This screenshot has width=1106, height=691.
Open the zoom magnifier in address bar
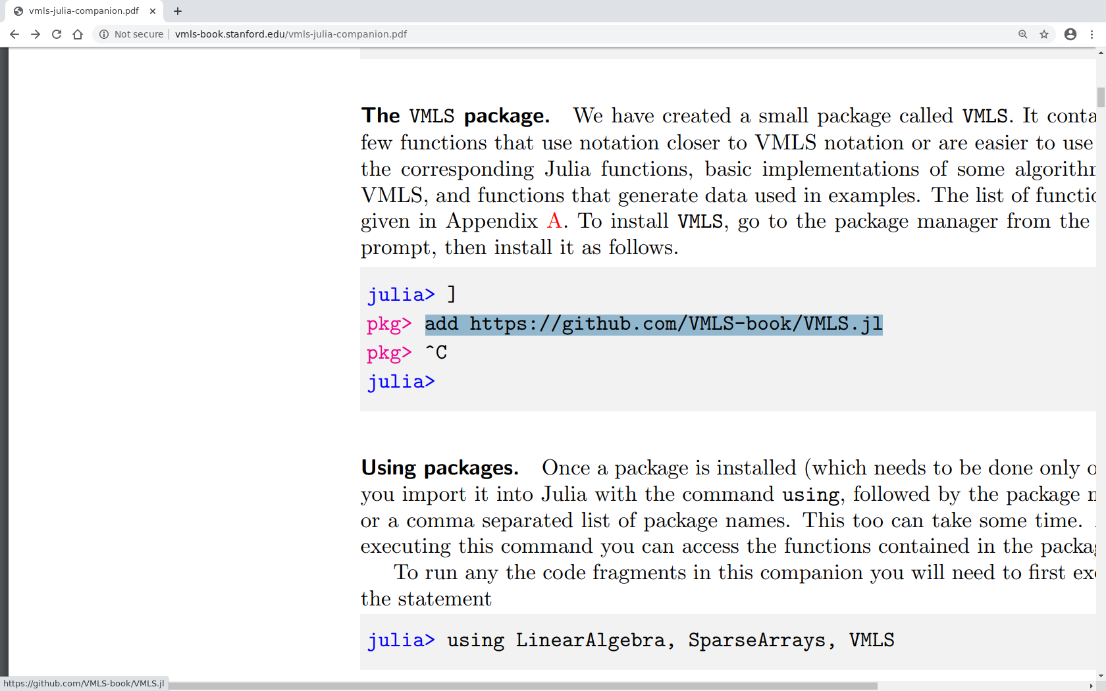[1022, 34]
